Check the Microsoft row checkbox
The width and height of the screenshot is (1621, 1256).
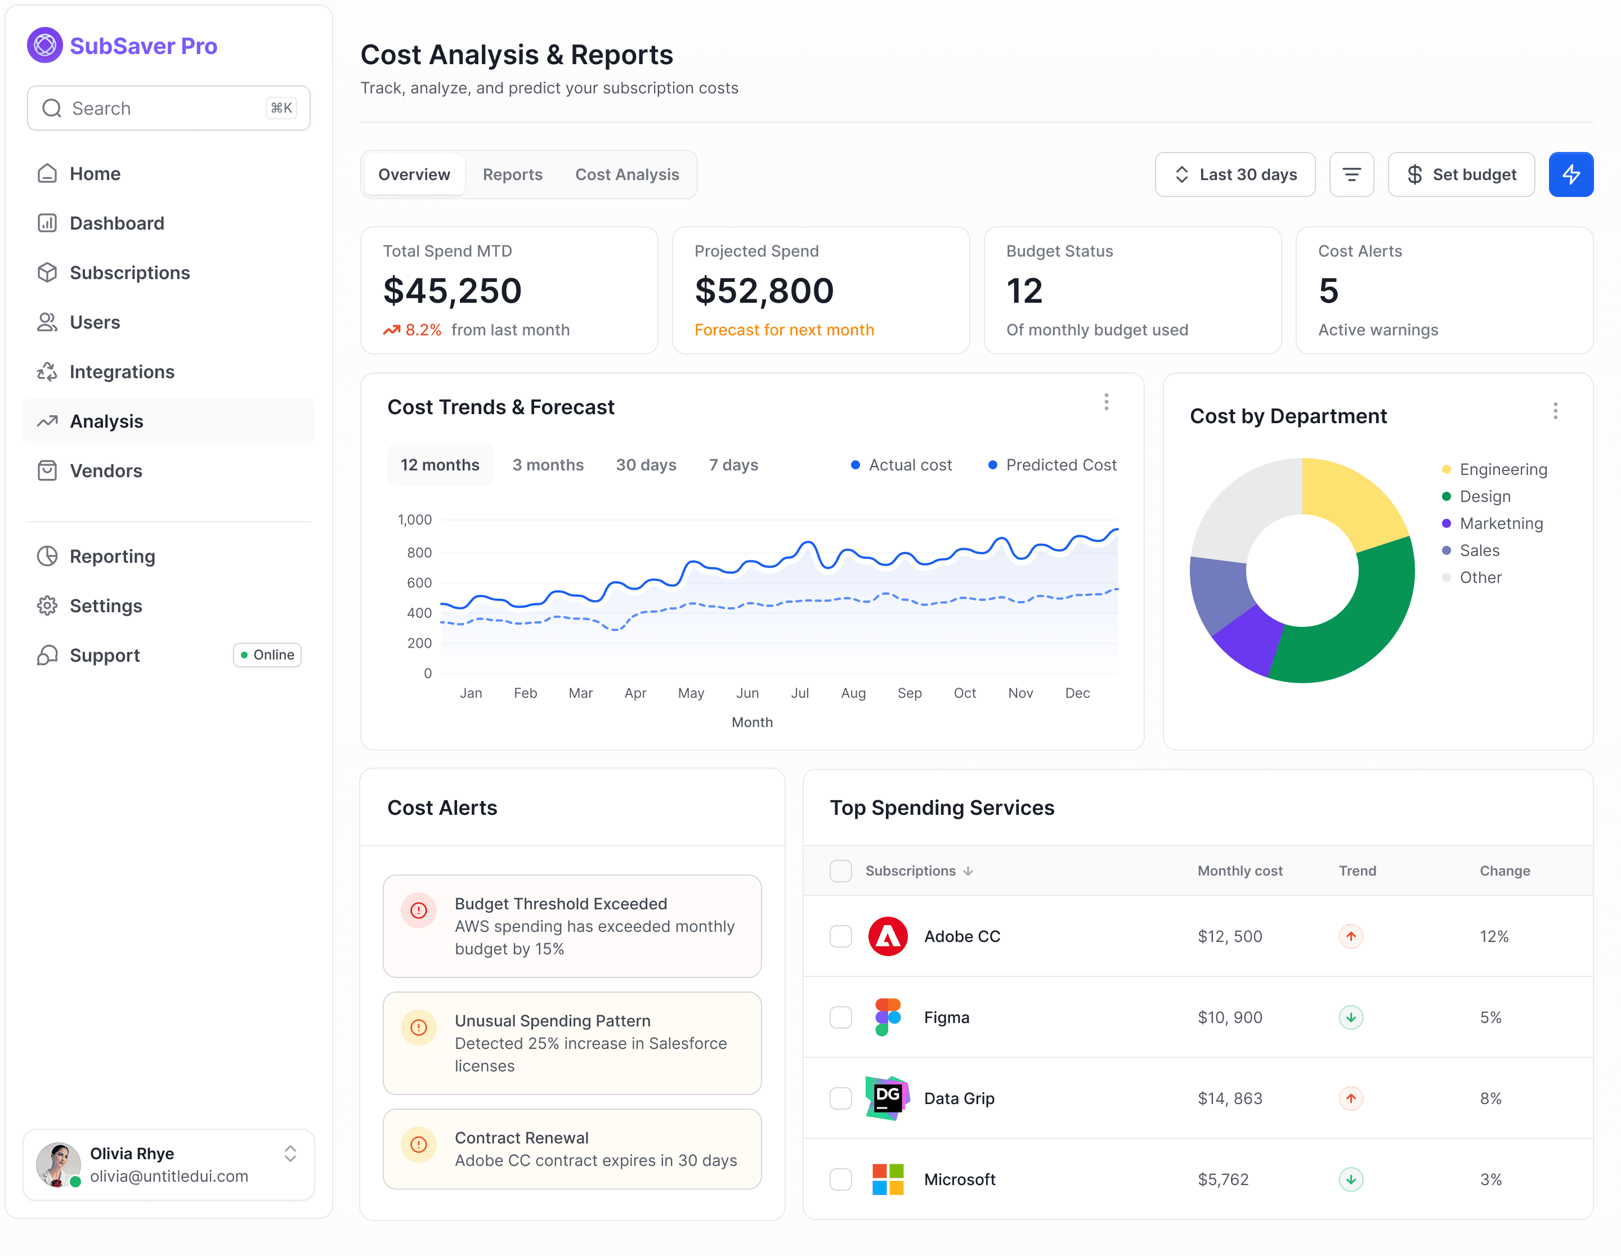[841, 1179]
